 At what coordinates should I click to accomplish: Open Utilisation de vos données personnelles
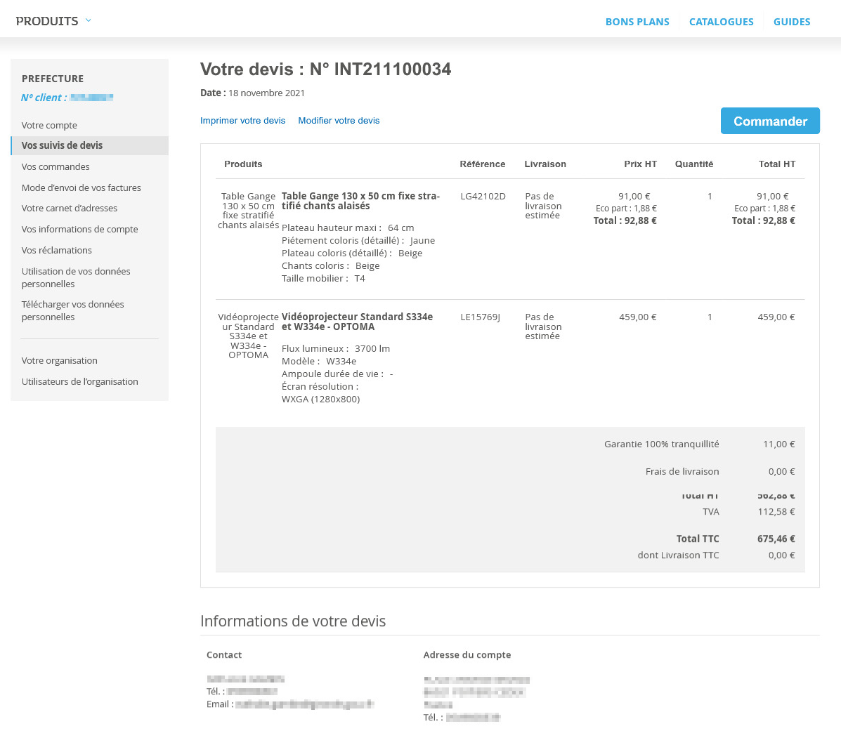(76, 277)
